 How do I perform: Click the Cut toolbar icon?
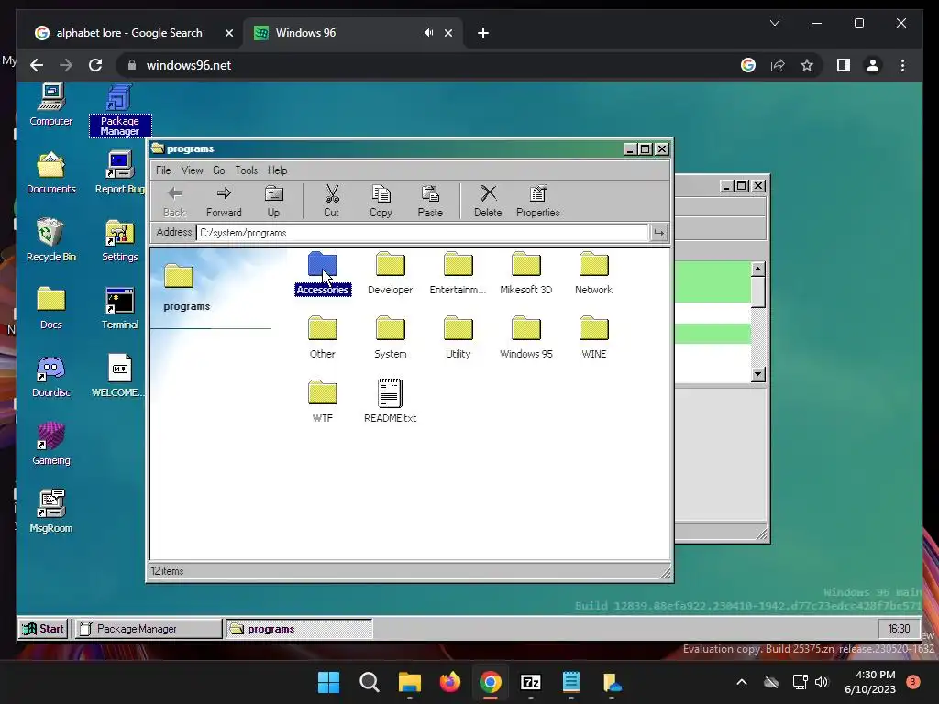(331, 201)
